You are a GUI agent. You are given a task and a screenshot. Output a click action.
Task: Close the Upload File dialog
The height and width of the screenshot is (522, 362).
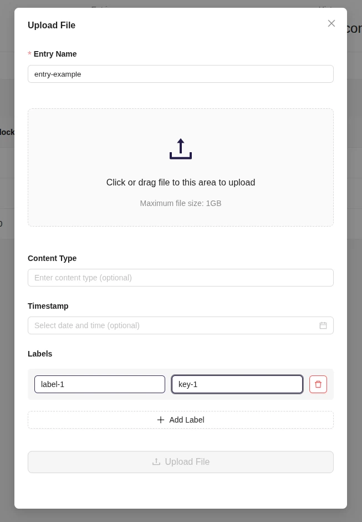click(x=332, y=23)
